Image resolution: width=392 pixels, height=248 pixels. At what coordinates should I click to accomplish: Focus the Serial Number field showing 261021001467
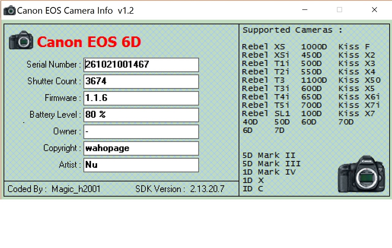141,65
